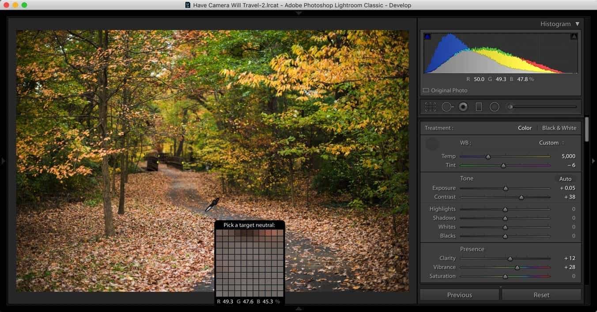The image size is (597, 312).
Task: Click the Presence section label
Action: click(x=472, y=249)
